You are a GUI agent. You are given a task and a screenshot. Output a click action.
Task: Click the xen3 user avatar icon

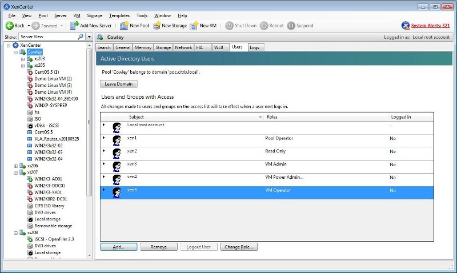coord(117,167)
